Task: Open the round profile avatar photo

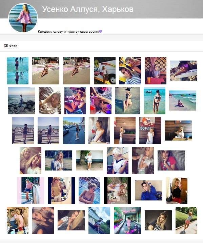Action: tap(23, 18)
